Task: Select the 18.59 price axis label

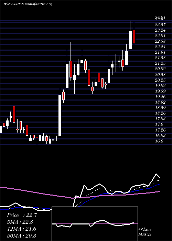Action: click(160, 108)
